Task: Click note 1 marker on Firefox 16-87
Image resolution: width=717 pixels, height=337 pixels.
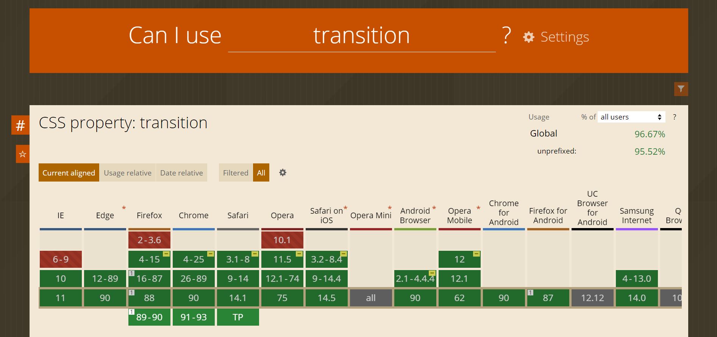Action: [x=131, y=273]
